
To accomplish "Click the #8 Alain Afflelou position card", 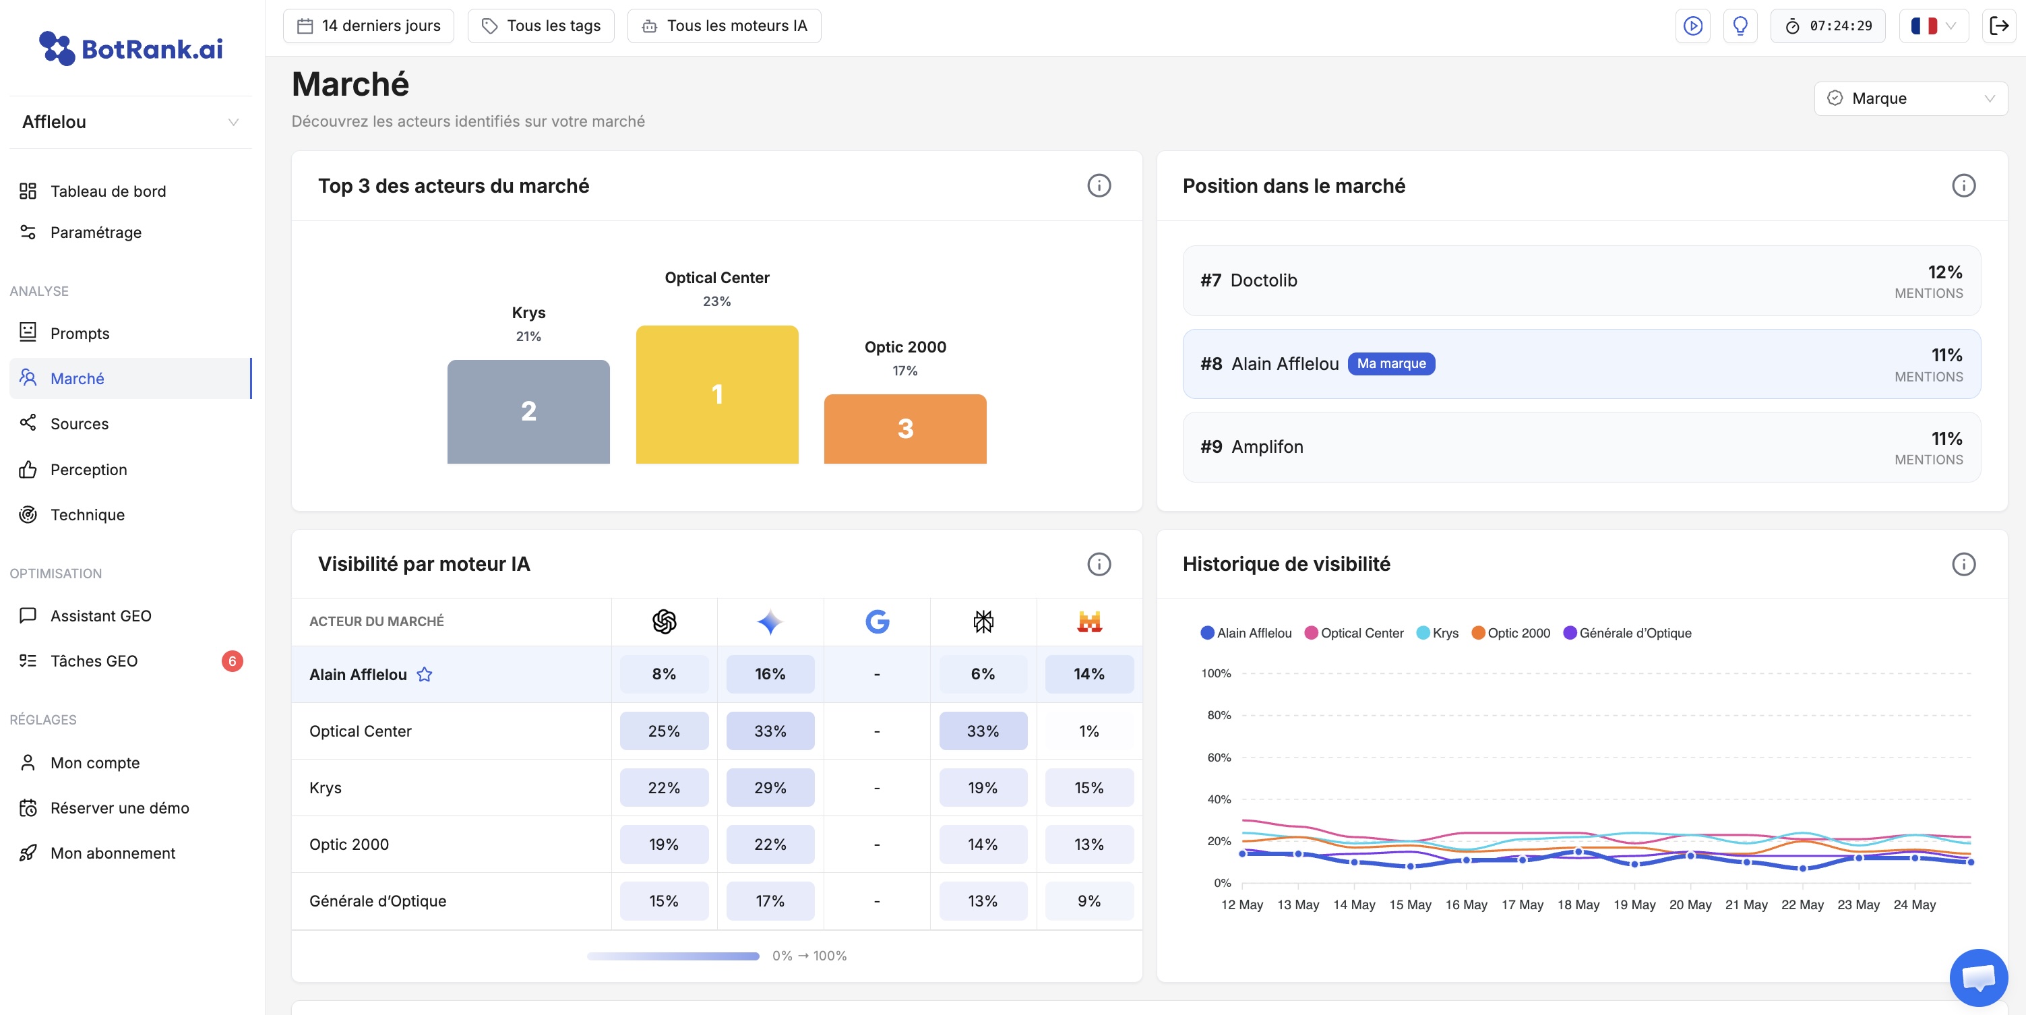I will pyautogui.click(x=1581, y=363).
